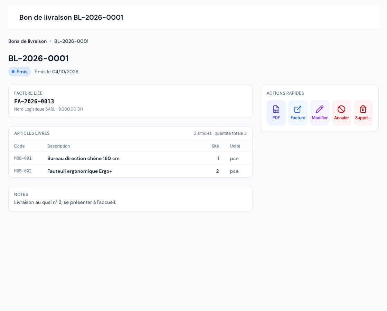
Task: Click the Émis status badge
Action: [19, 72]
